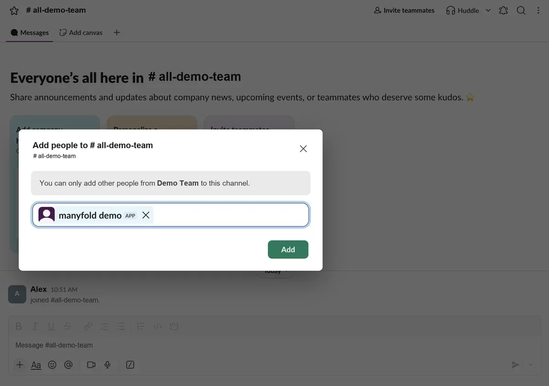The image size is (549, 386).
Task: Open the schedule send dropdown arrow
Action: point(531,365)
